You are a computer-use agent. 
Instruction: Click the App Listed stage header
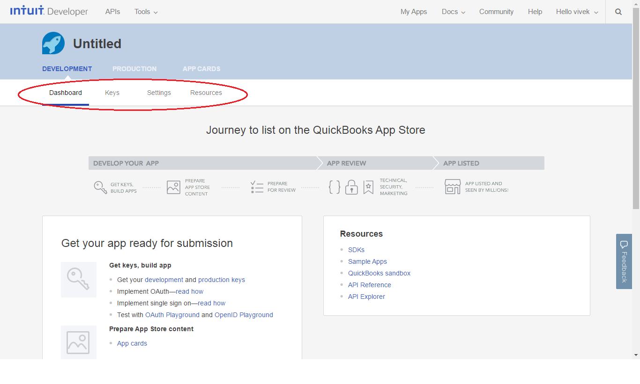coord(490,163)
